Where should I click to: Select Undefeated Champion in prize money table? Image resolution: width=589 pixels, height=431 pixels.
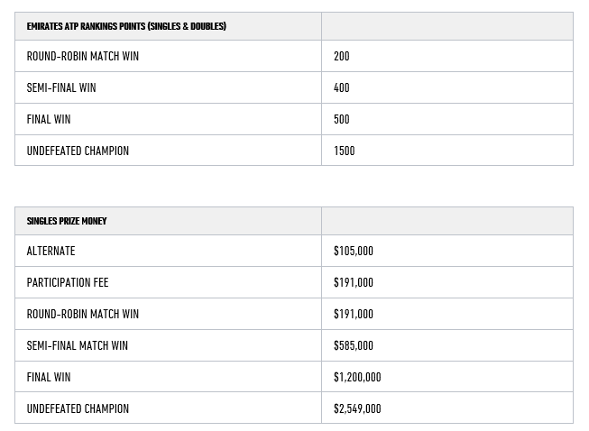tap(78, 408)
